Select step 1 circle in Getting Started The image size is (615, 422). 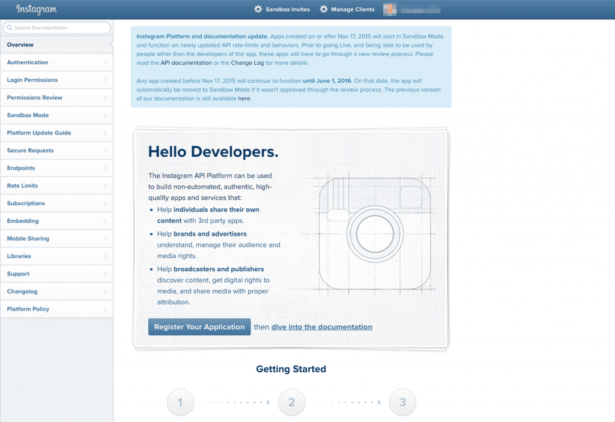click(180, 402)
